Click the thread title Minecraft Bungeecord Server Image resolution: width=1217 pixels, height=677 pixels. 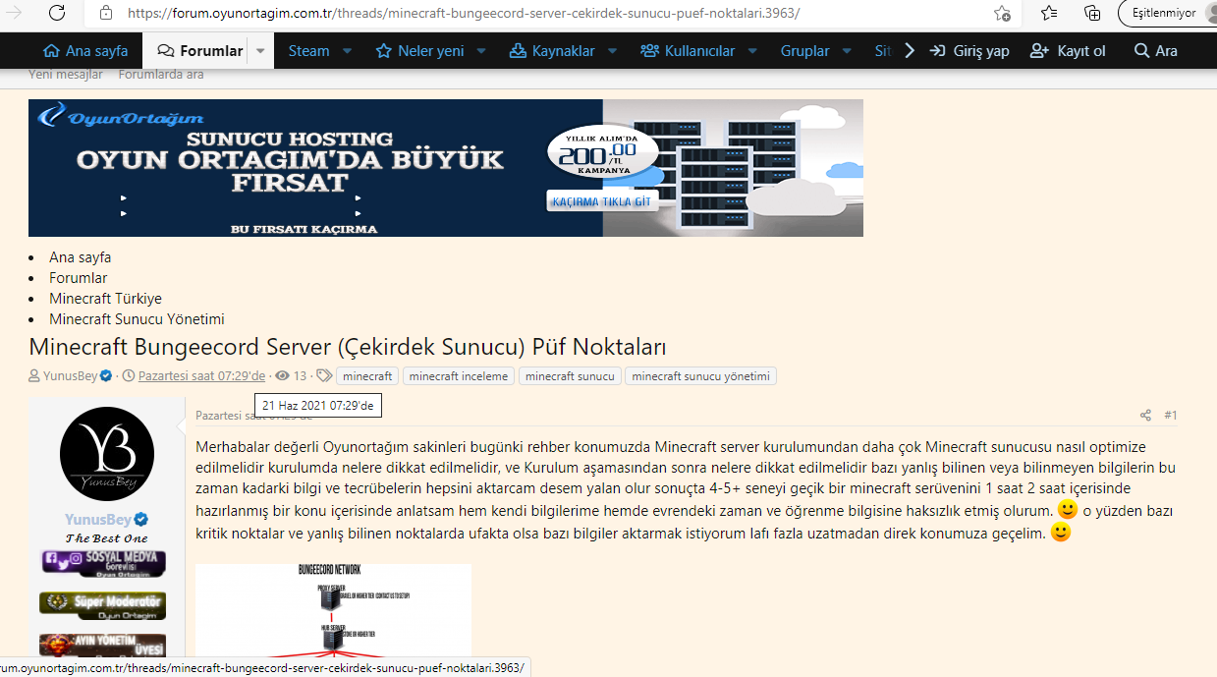(348, 347)
